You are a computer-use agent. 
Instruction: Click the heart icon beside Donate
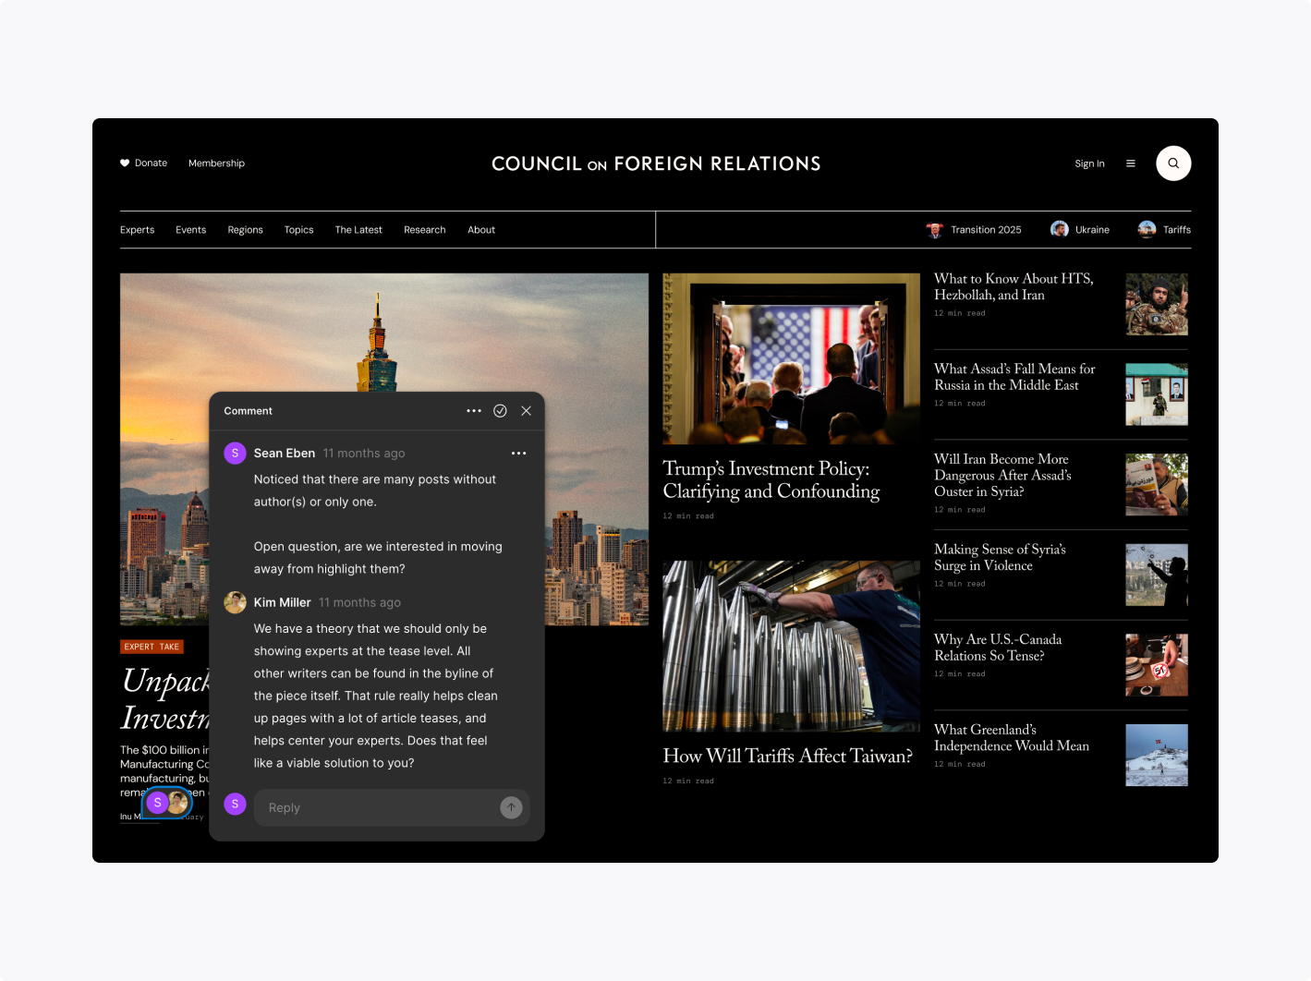pyautogui.click(x=125, y=163)
